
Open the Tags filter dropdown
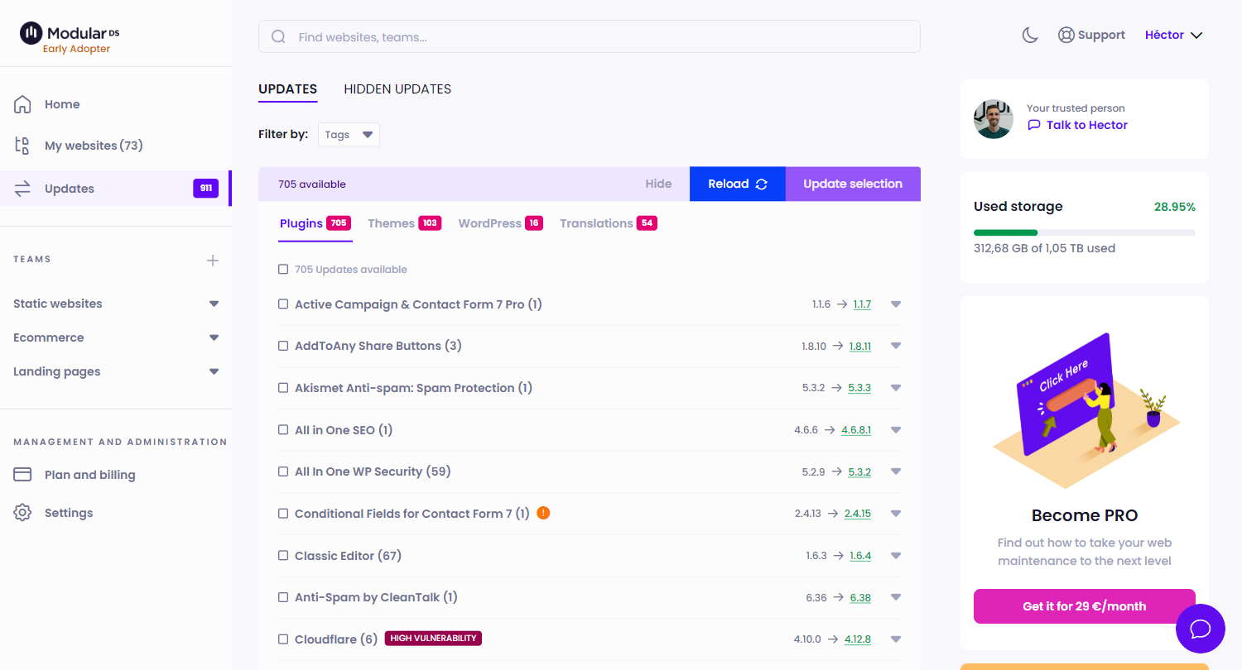(x=349, y=135)
